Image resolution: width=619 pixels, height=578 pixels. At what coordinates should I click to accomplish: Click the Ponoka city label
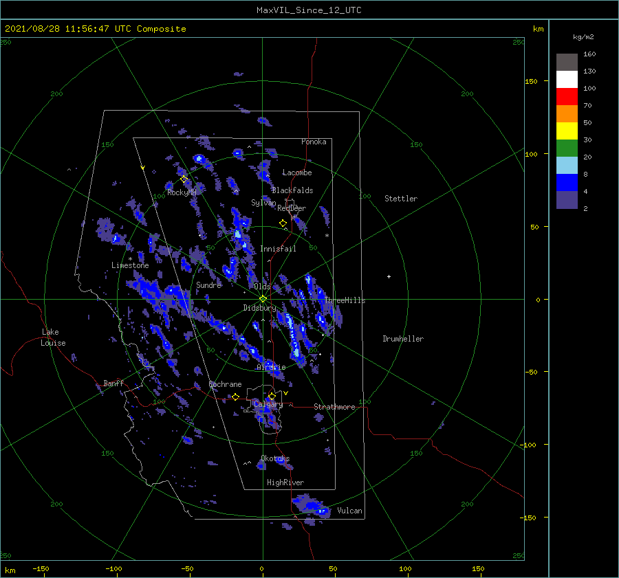click(314, 142)
